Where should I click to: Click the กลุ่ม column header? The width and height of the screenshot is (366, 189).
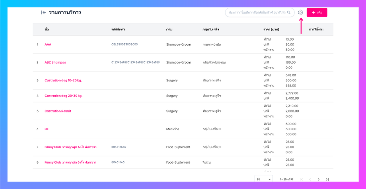point(169,30)
